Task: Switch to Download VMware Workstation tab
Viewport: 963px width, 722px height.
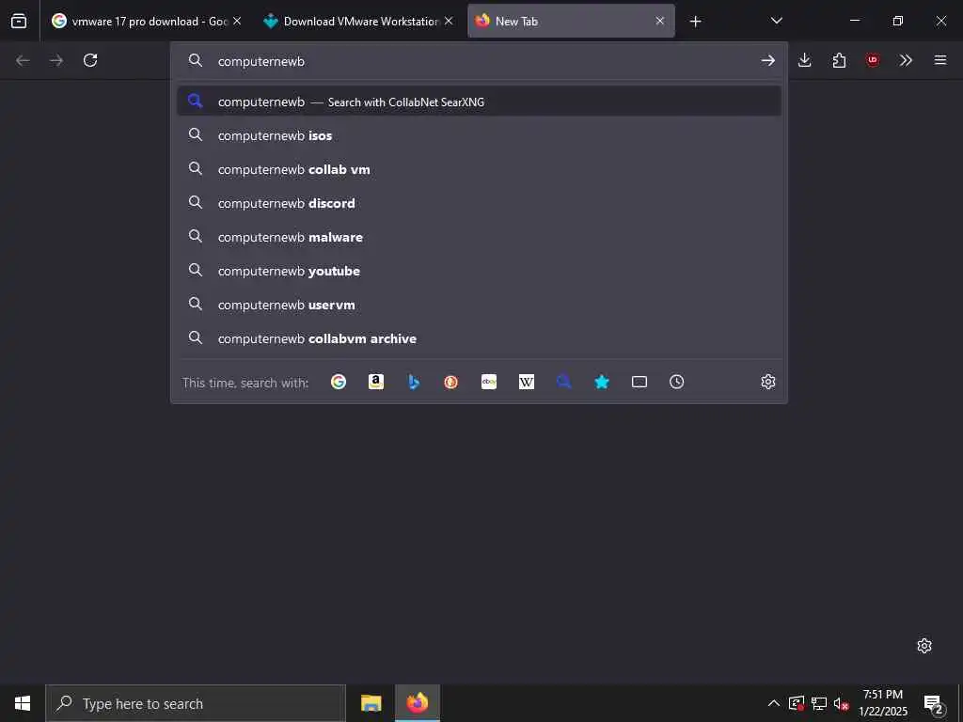Action: (358, 21)
